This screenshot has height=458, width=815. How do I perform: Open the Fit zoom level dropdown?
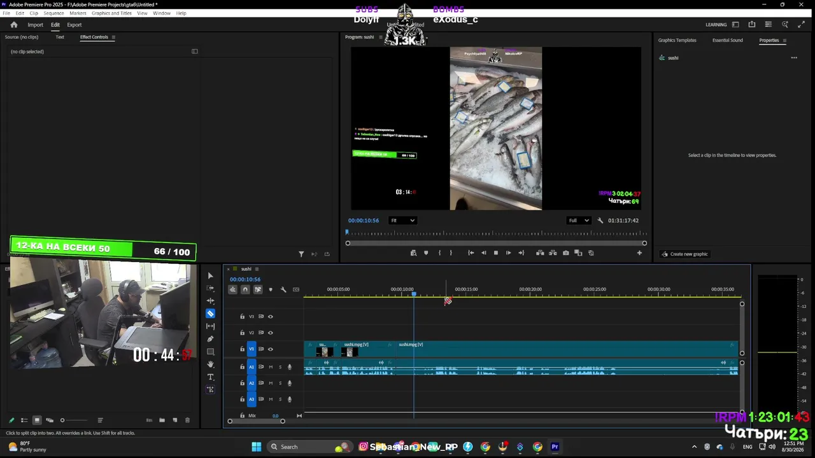pos(402,221)
